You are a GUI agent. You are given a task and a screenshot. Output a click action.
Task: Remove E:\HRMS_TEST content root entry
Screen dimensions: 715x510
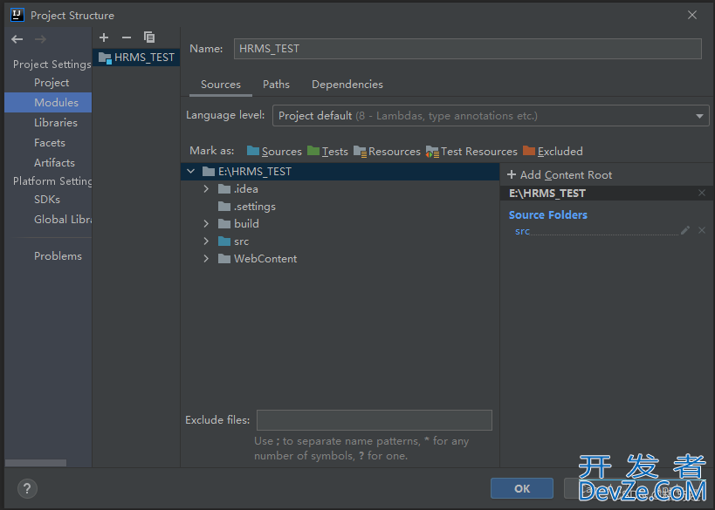(702, 193)
